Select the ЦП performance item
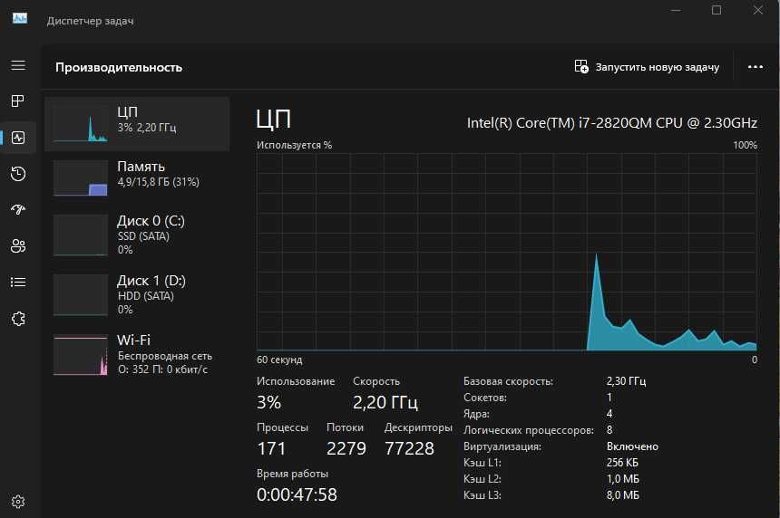This screenshot has height=518, width=780. [137, 124]
